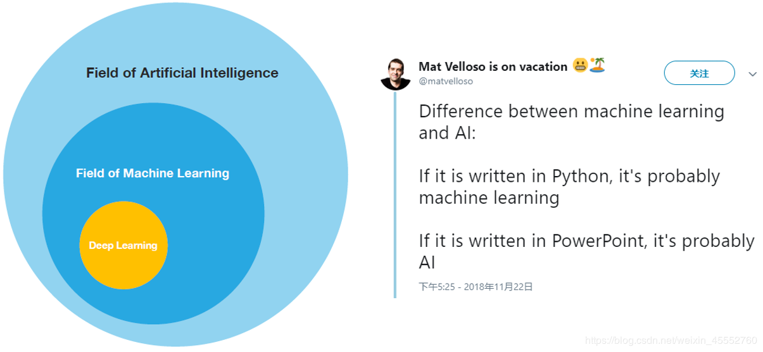Click the blog.csdn.net watermark URL
The image size is (763, 352).
click(671, 341)
